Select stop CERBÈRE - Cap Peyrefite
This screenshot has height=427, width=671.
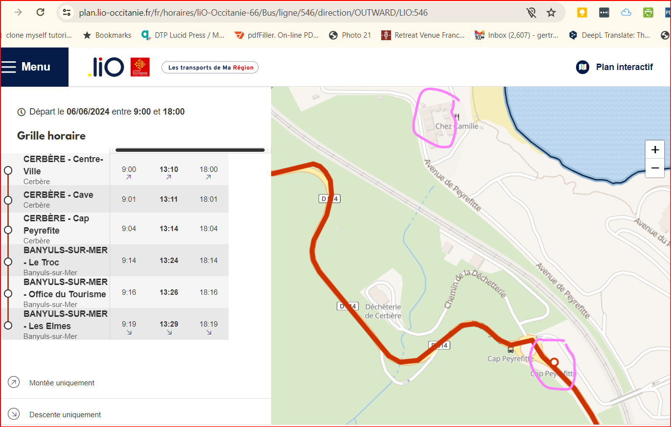56,224
